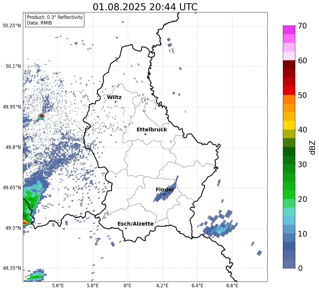Click the magenta segment atop the colorbar
Viewport: 319px width, 291px height.
pos(289,30)
